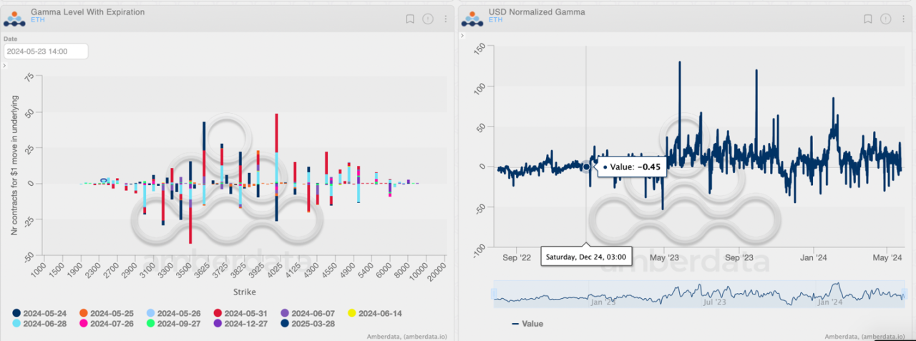Bookmark the Gamma Level With Expiration chart
916x341 pixels.
coord(410,19)
